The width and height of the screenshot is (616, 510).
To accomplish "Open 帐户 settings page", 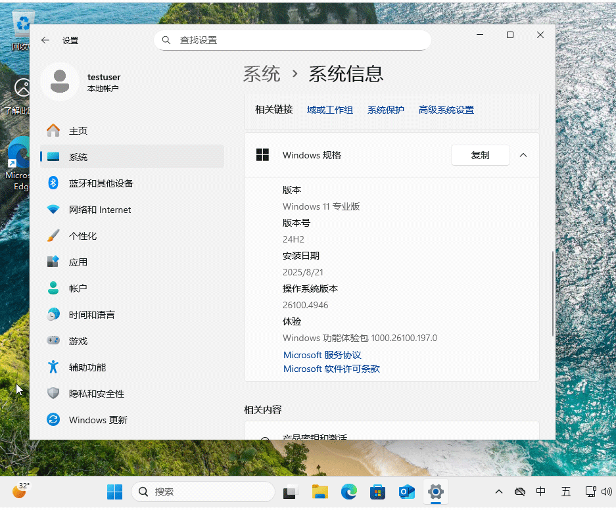I will [132, 288].
